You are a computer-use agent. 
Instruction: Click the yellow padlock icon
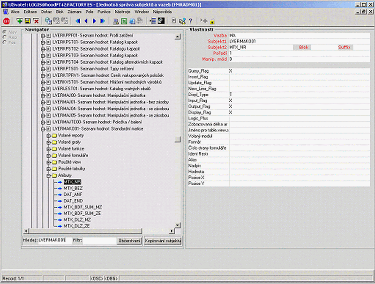[212, 22]
